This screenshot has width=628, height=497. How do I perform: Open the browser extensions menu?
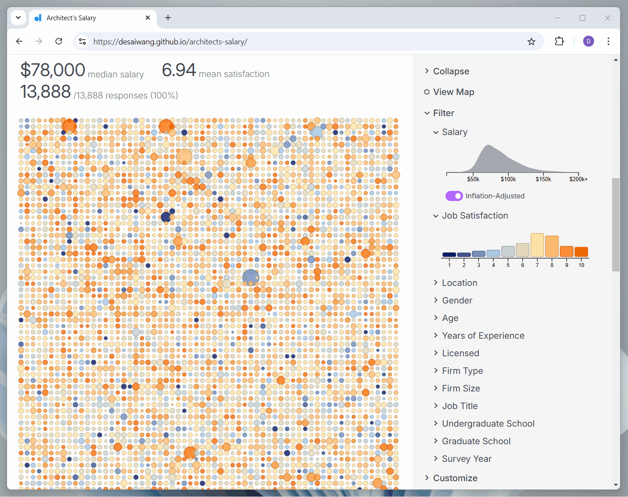click(559, 41)
